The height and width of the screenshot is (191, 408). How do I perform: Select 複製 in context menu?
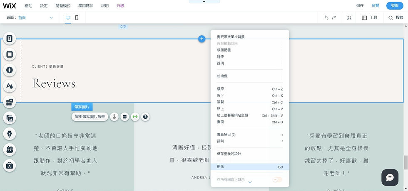pos(250,102)
